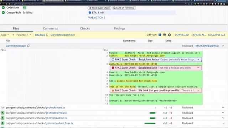The image size is (228, 128).
Task: Expand the Suspicious Author check result
Action: pyautogui.click(x=198, y=59)
